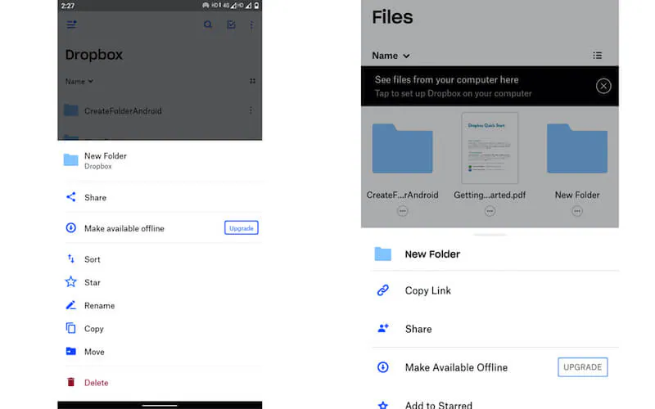This screenshot has width=655, height=409.
Task: Open the three-dot overflow menu in Android header
Action: (x=251, y=25)
